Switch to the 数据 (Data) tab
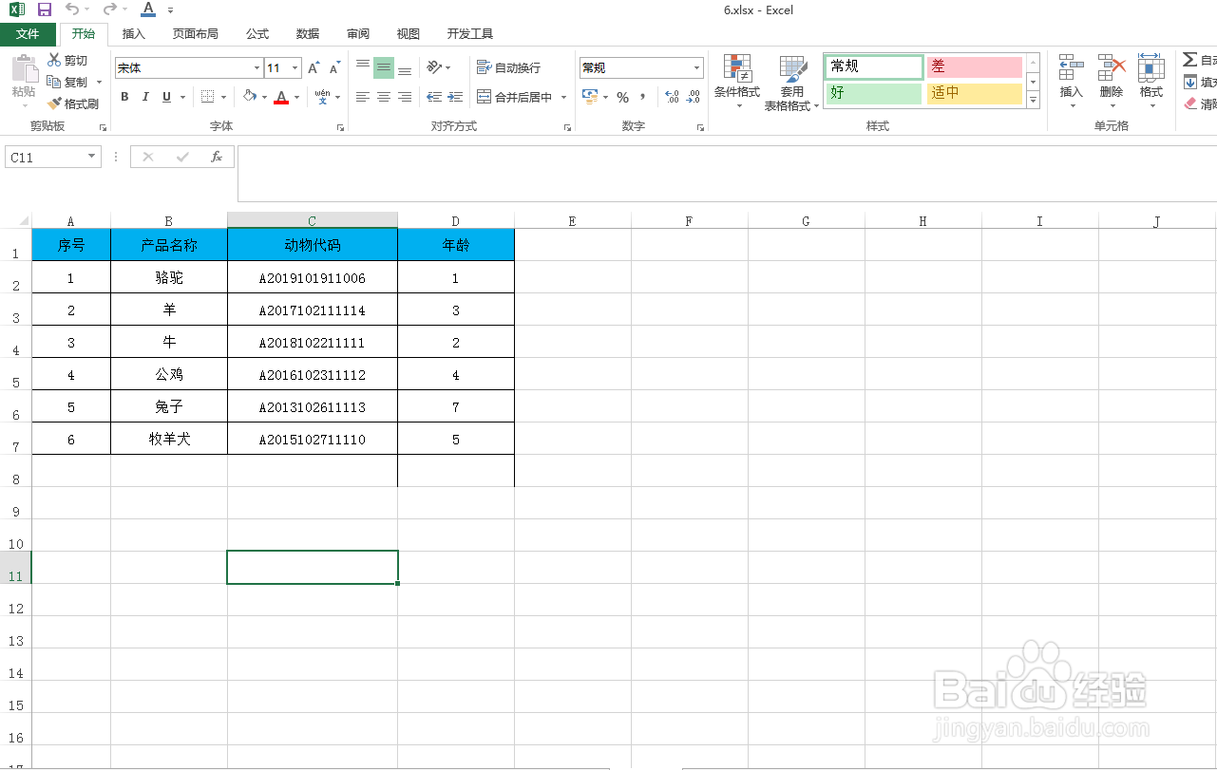1217x770 pixels. point(308,34)
